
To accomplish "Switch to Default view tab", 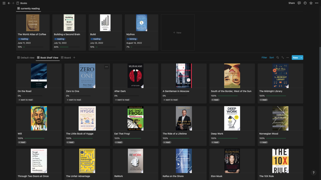I will 26,58.
